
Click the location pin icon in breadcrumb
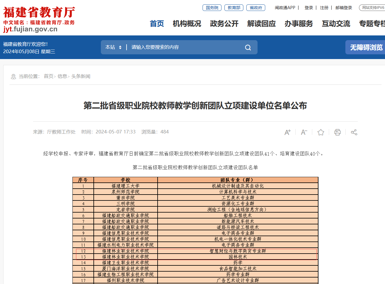coord(13,77)
